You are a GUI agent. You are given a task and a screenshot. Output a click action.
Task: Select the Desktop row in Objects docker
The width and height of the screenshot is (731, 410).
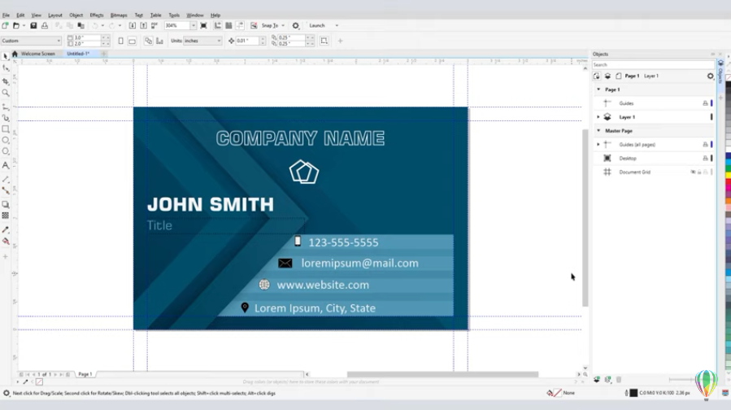pos(653,158)
